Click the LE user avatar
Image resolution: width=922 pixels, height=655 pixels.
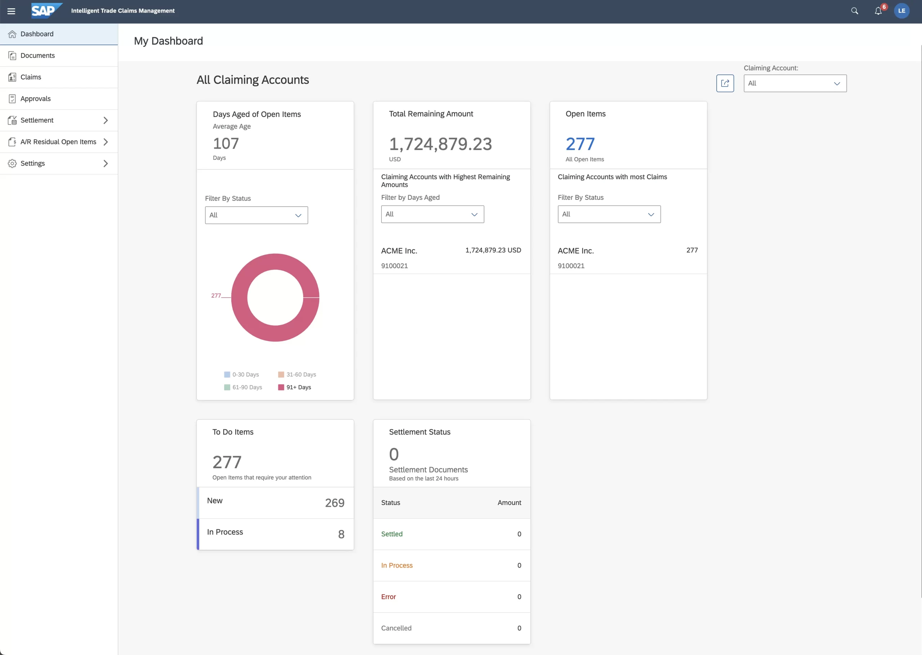point(902,11)
